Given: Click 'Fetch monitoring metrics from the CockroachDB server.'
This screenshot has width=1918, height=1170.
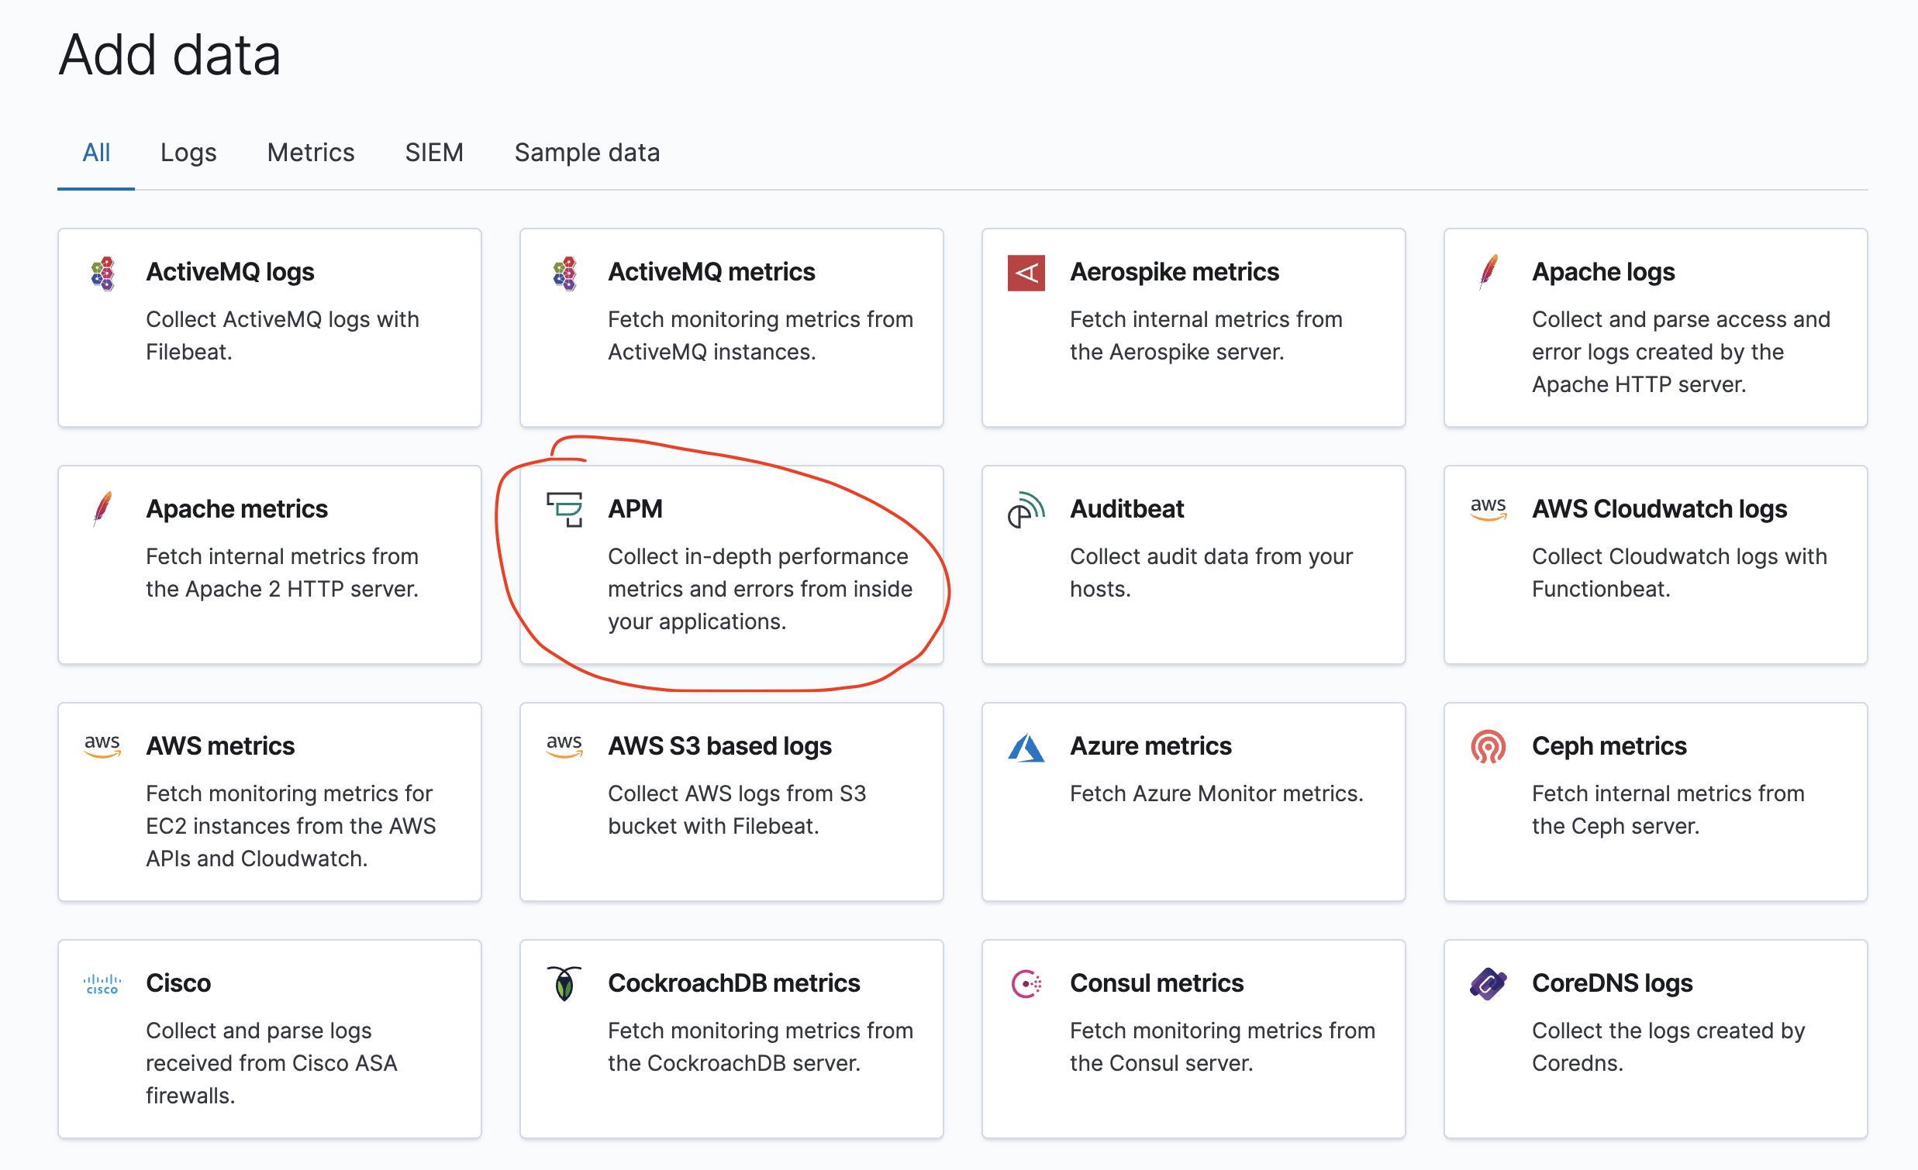Looking at the screenshot, I should tap(761, 1046).
